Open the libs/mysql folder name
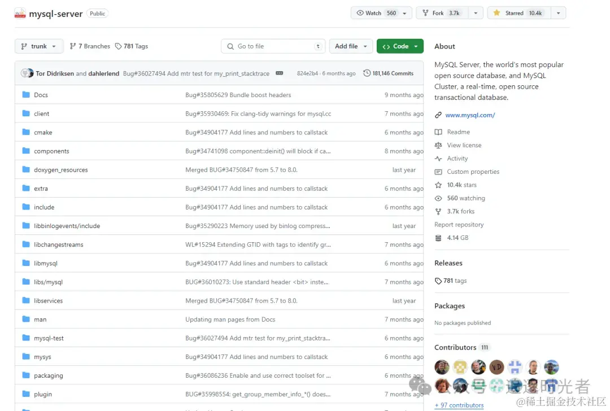Viewport: 610px width, 411px height. click(x=48, y=282)
